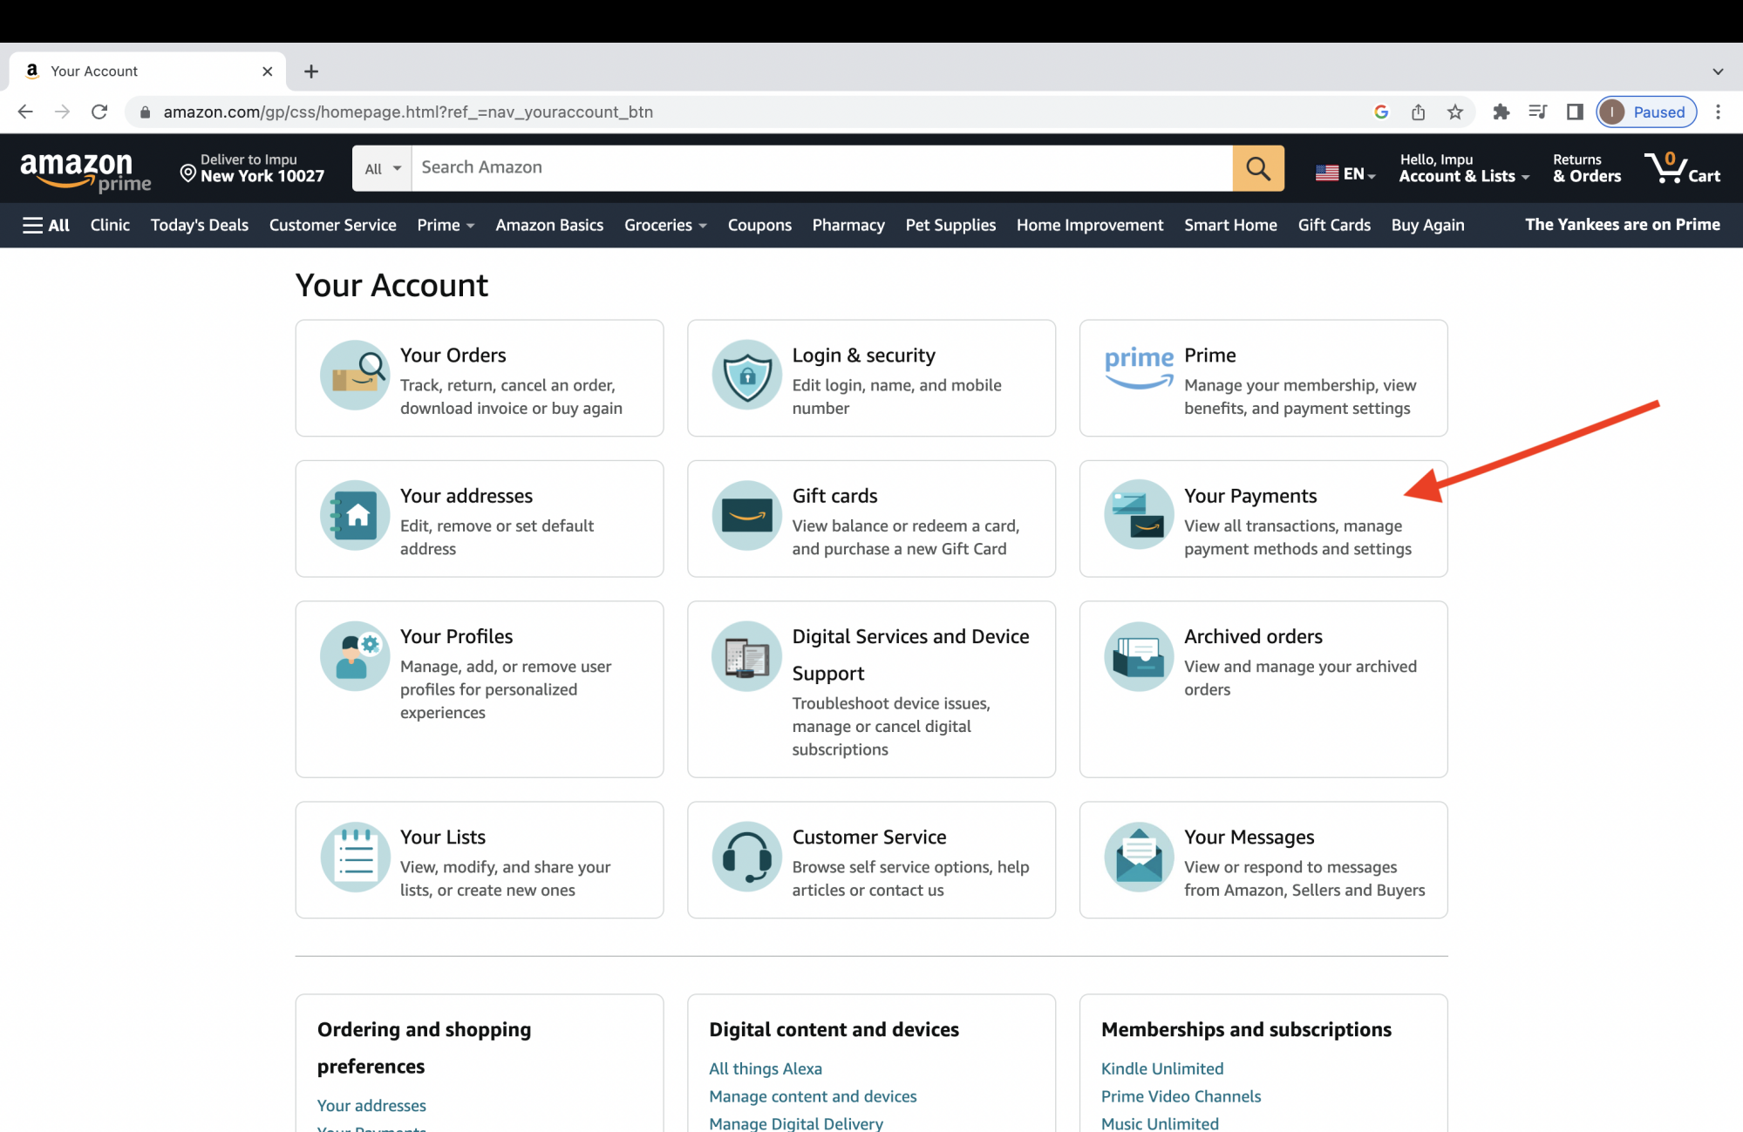Click the Returns & Orders button
Image resolution: width=1743 pixels, height=1132 pixels.
coord(1585,166)
